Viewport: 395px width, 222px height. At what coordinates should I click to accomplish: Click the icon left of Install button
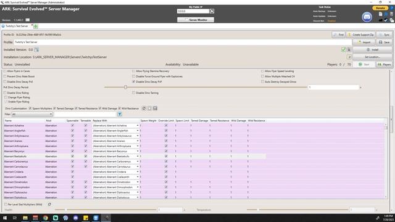(349, 49)
